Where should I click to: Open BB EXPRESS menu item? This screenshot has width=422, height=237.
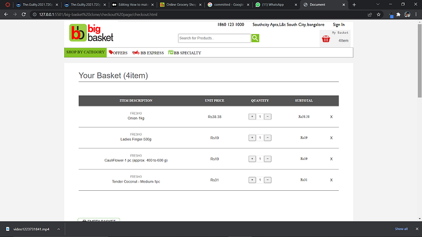[148, 53]
